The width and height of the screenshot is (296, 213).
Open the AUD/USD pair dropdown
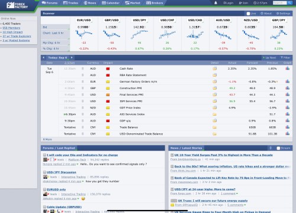point(223,20)
